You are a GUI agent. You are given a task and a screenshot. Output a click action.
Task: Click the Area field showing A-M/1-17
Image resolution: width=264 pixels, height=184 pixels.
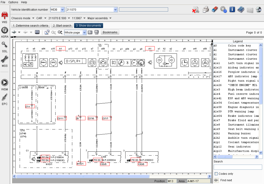pyautogui.click(x=199, y=181)
